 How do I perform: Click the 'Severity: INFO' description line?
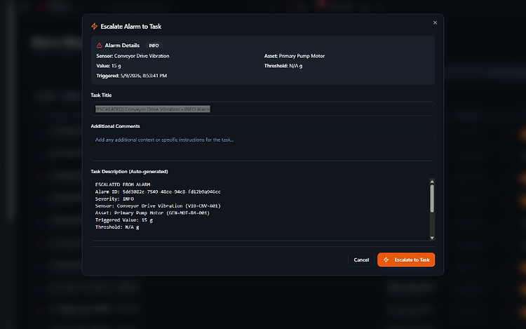(x=114, y=199)
